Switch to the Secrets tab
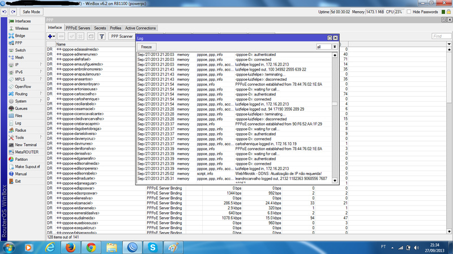The width and height of the screenshot is (453, 254). (100, 28)
